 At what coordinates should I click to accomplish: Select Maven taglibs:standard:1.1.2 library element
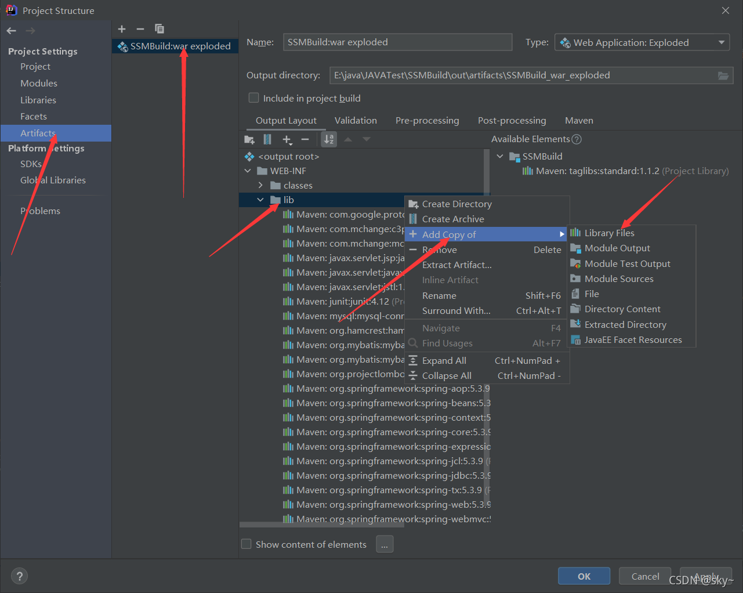coord(625,171)
